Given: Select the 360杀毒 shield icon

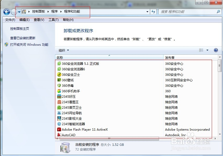Looking at the screenshot, I should (59, 85).
